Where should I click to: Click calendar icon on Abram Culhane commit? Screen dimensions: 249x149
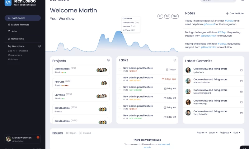[x=242, y=81]
